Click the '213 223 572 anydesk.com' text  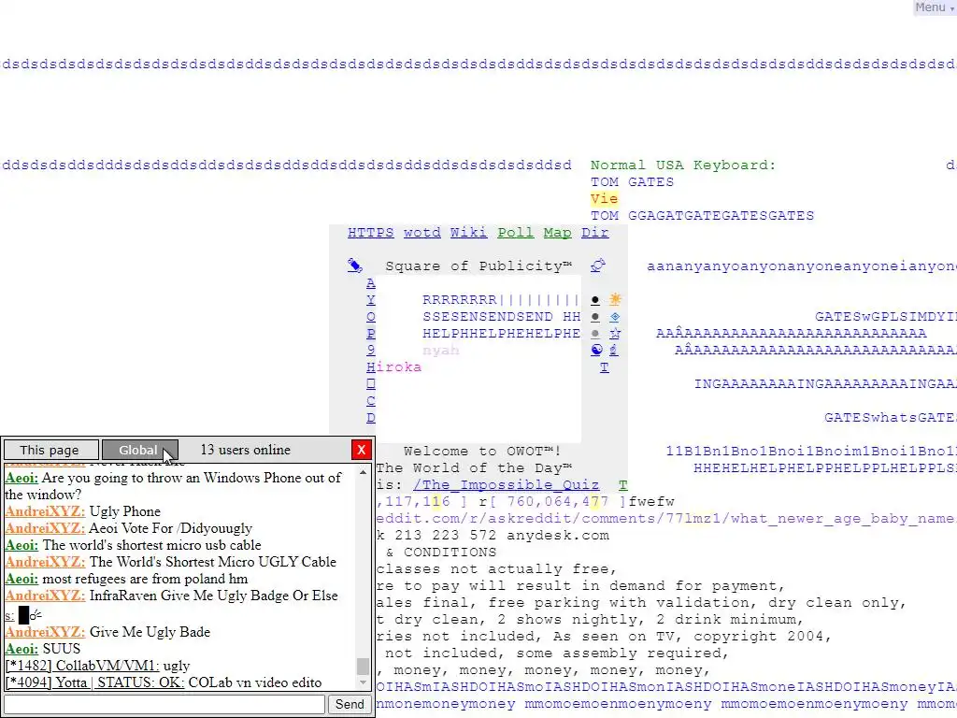coord(502,536)
